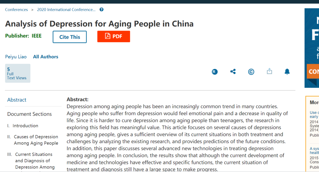
Task: Open the 2020 International Conference breadcrumb link
Action: click(x=66, y=10)
